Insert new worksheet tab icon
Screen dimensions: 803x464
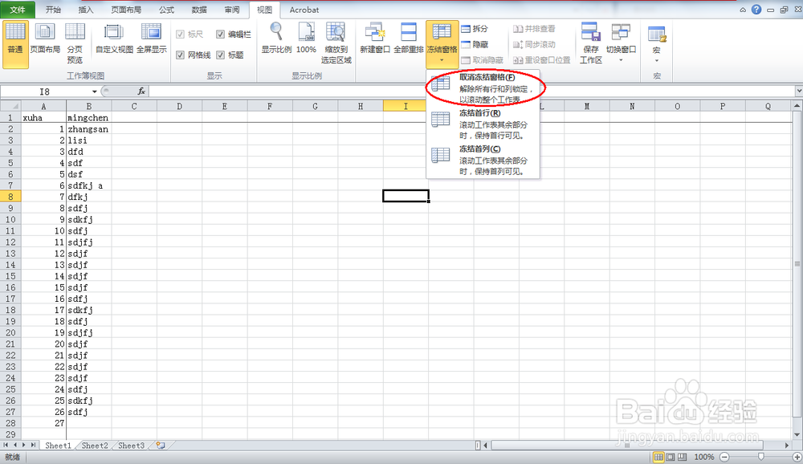[x=161, y=446]
